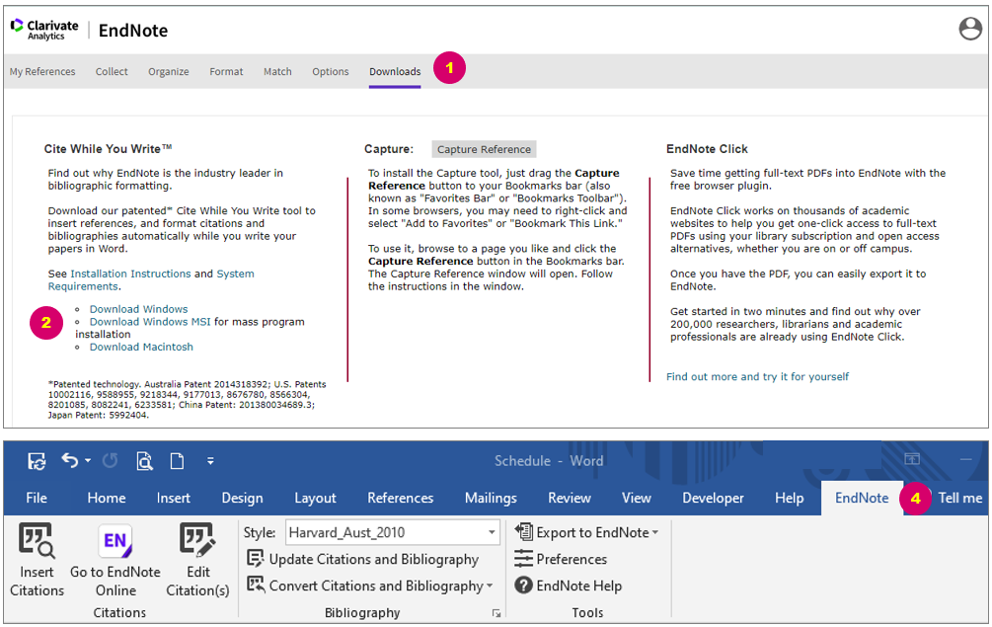Click the Download Windows link
This screenshot has width=992, height=627.
pos(138,308)
